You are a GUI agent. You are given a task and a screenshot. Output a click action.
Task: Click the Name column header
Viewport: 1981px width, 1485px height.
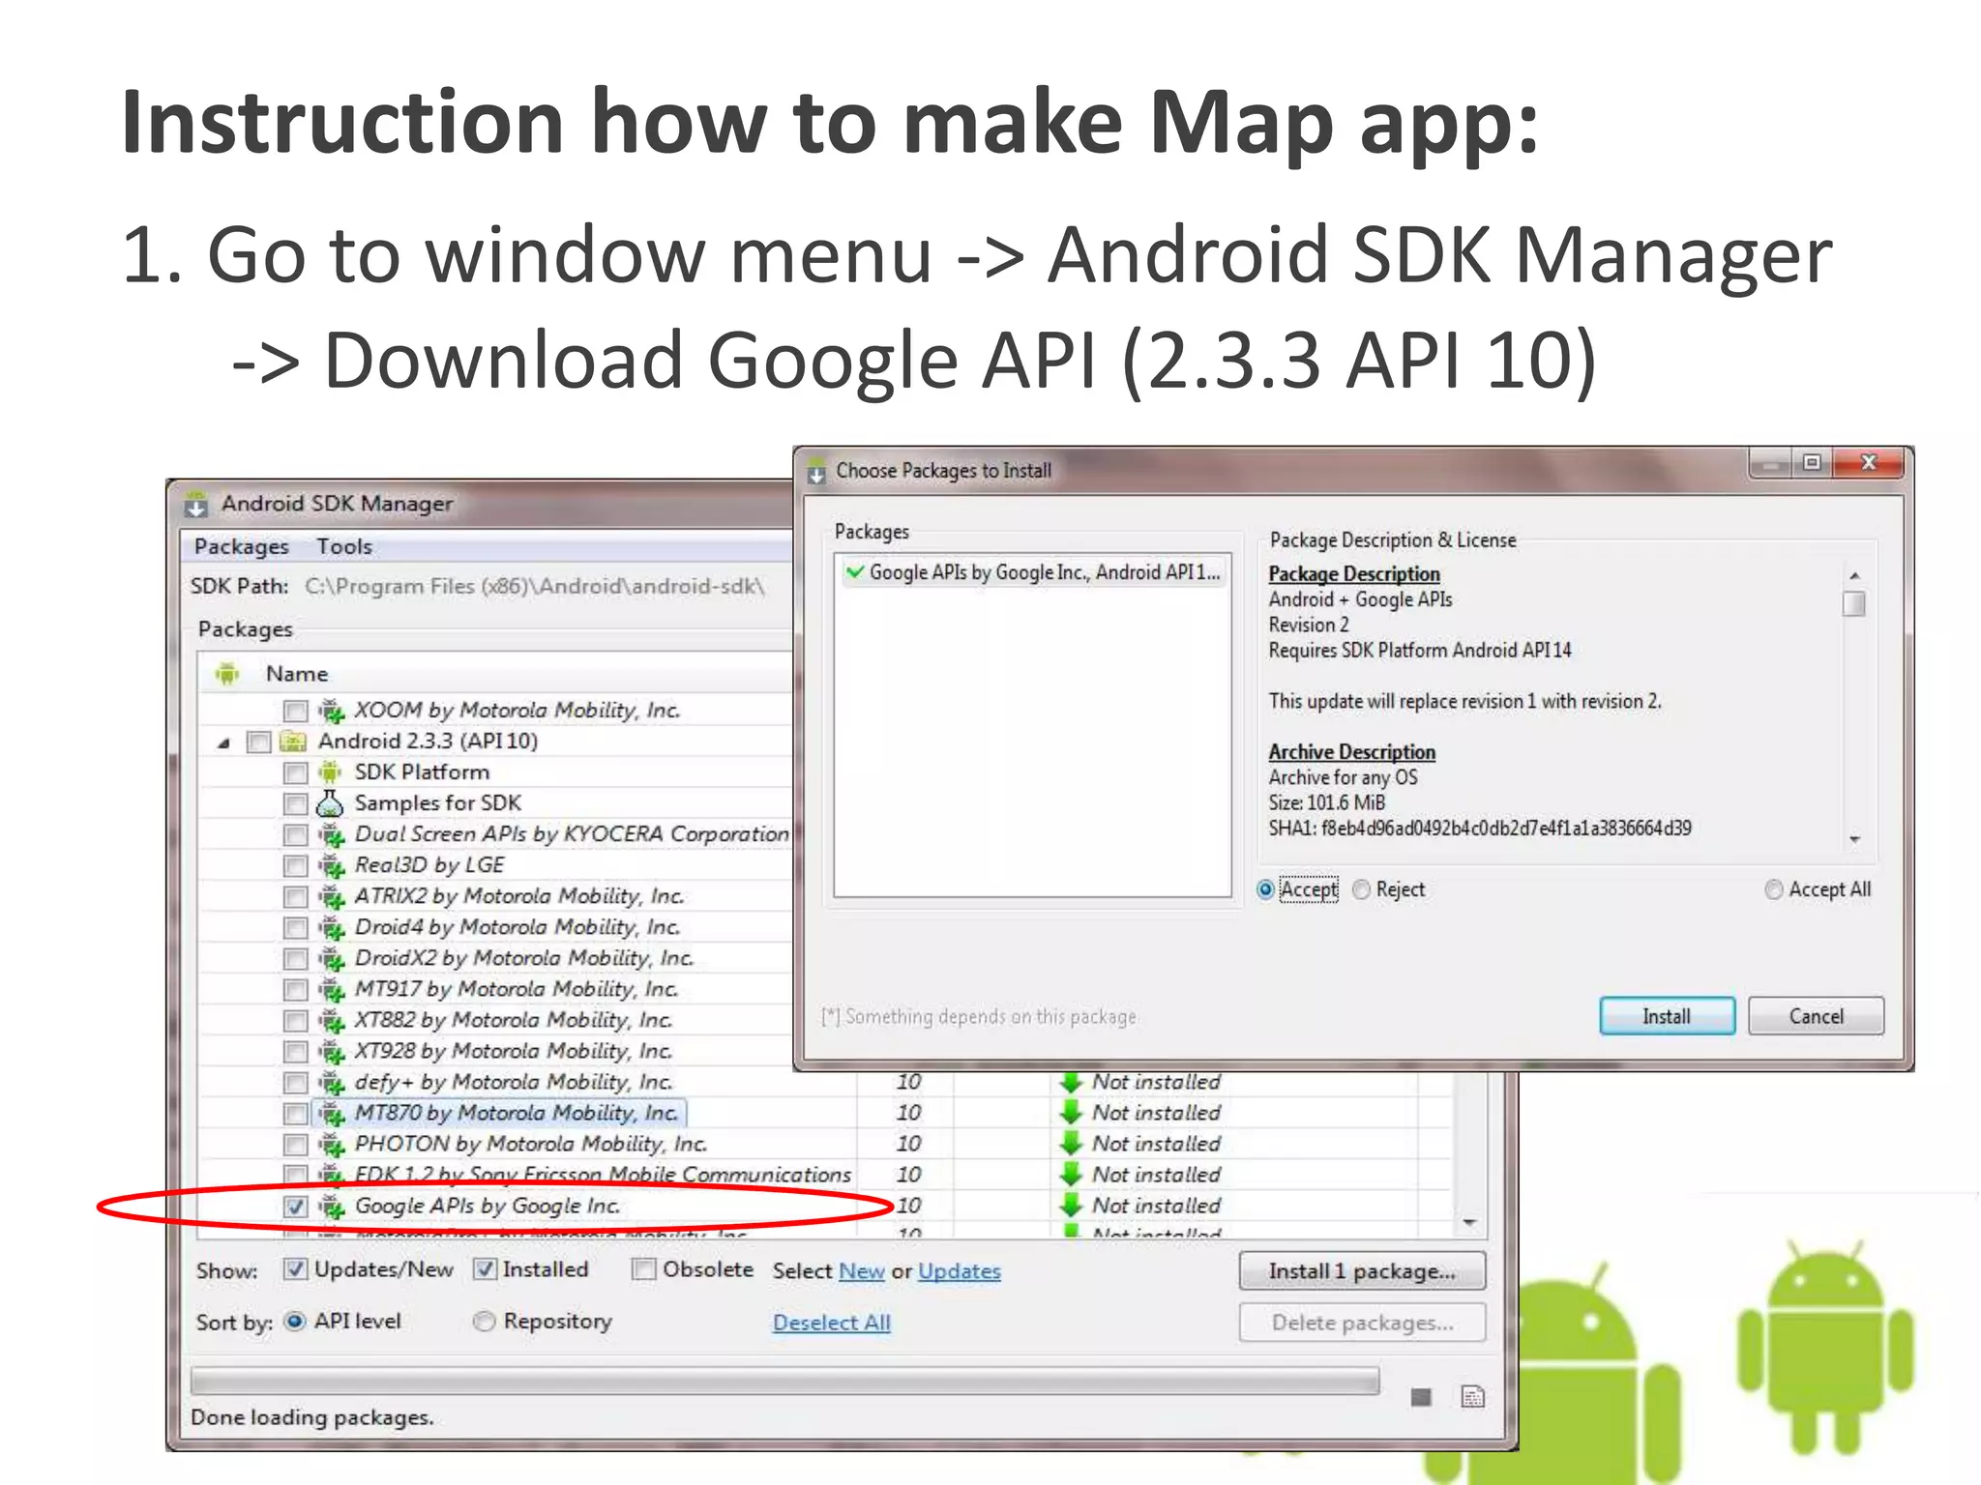[x=297, y=674]
